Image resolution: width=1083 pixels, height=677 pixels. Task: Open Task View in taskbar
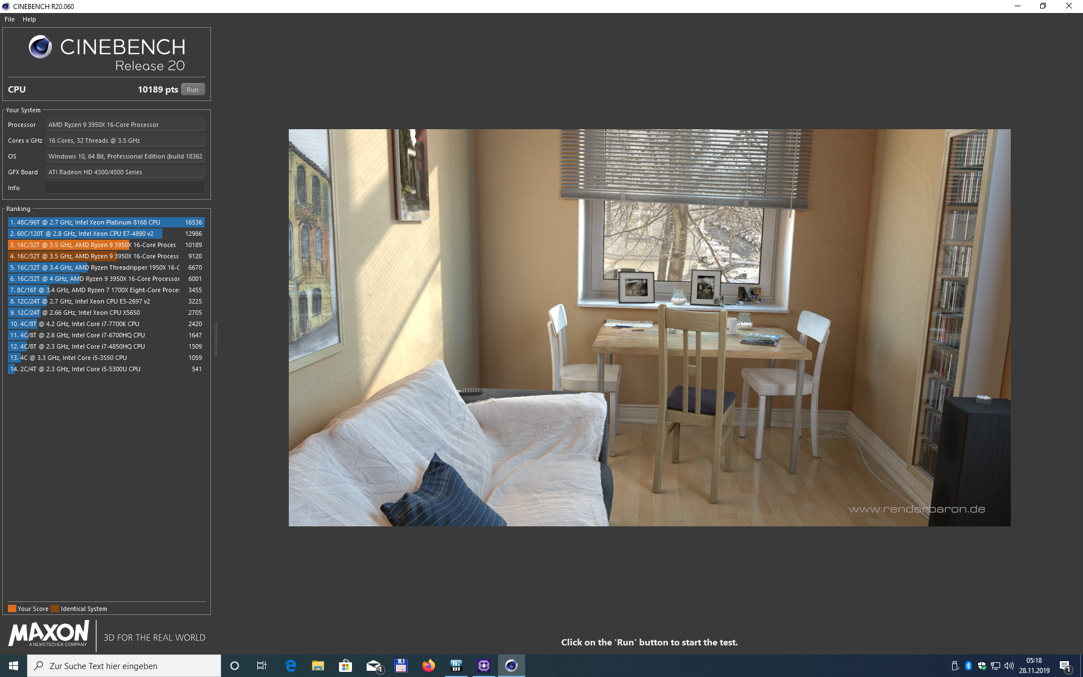point(262,666)
